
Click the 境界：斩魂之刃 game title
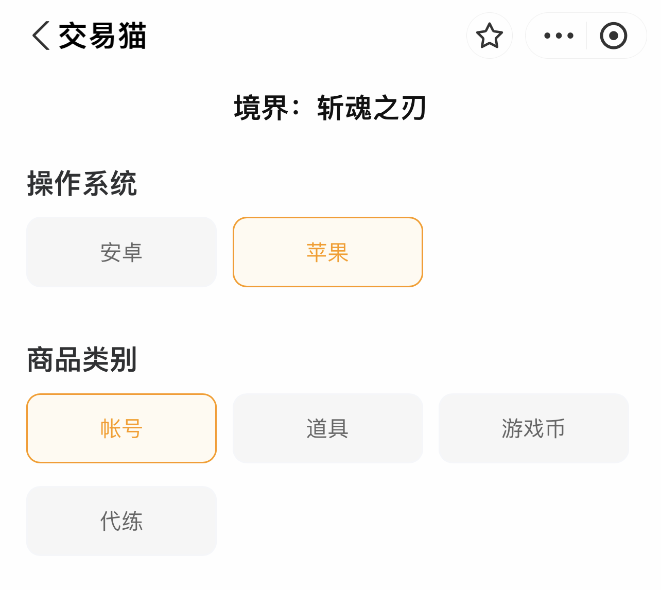pos(330,108)
